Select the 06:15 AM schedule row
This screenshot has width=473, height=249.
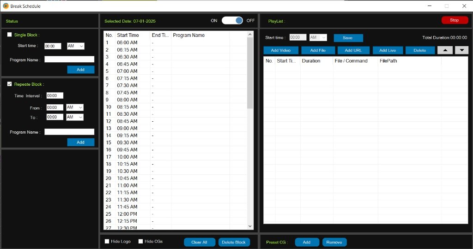pos(175,50)
